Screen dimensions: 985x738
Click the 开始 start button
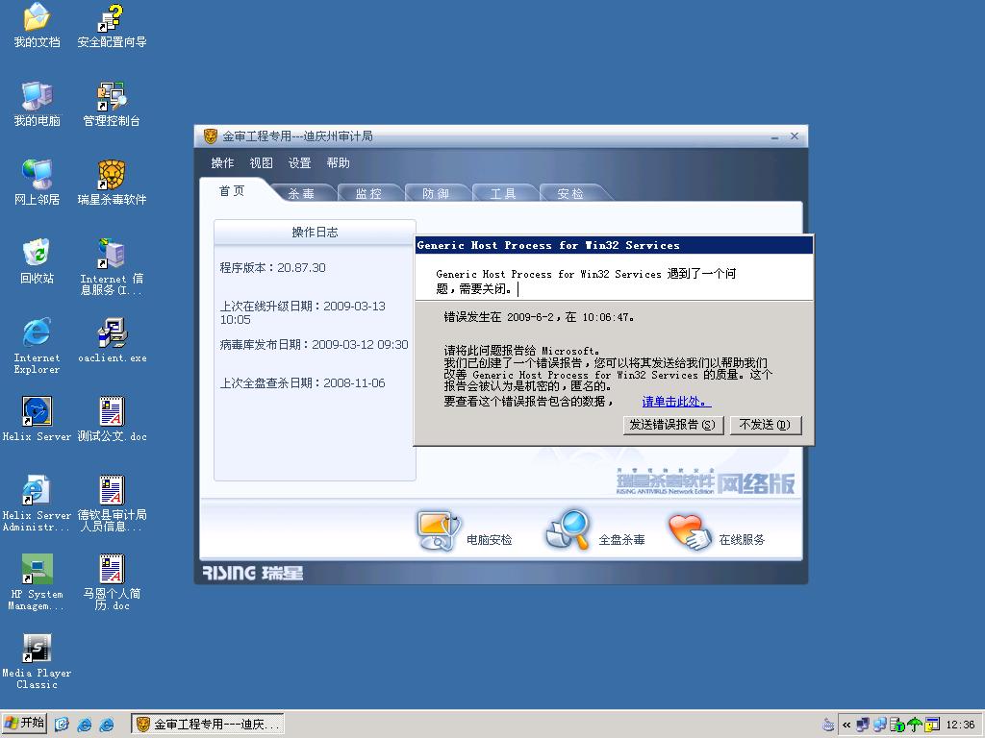[x=25, y=724]
